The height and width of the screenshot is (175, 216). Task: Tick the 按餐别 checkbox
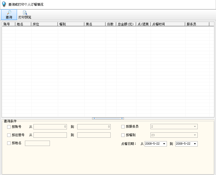[123, 135]
